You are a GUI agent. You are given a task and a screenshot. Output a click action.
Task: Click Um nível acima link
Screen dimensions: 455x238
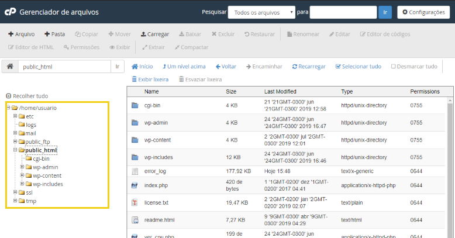tap(184, 67)
